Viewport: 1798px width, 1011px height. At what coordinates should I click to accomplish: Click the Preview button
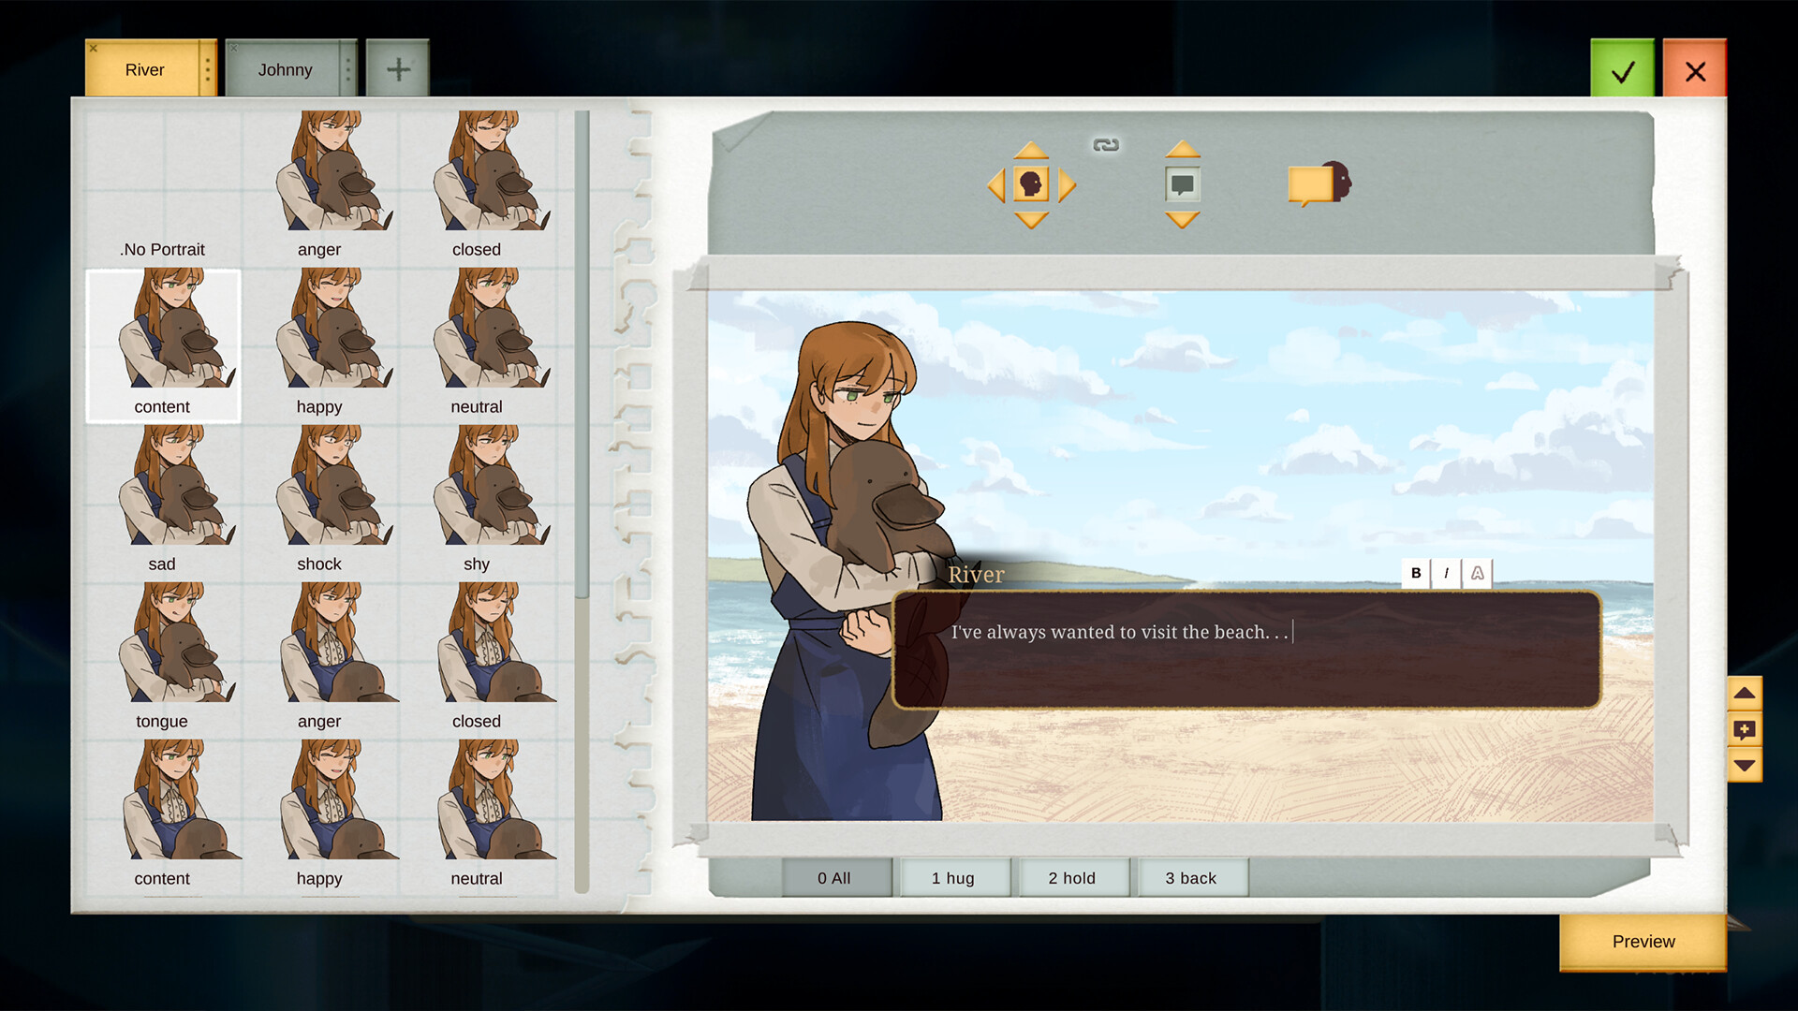point(1643,942)
